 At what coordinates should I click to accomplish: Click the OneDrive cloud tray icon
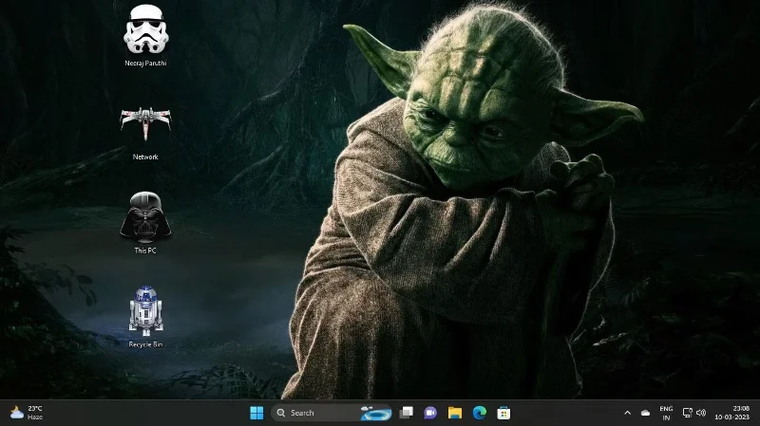(645, 413)
